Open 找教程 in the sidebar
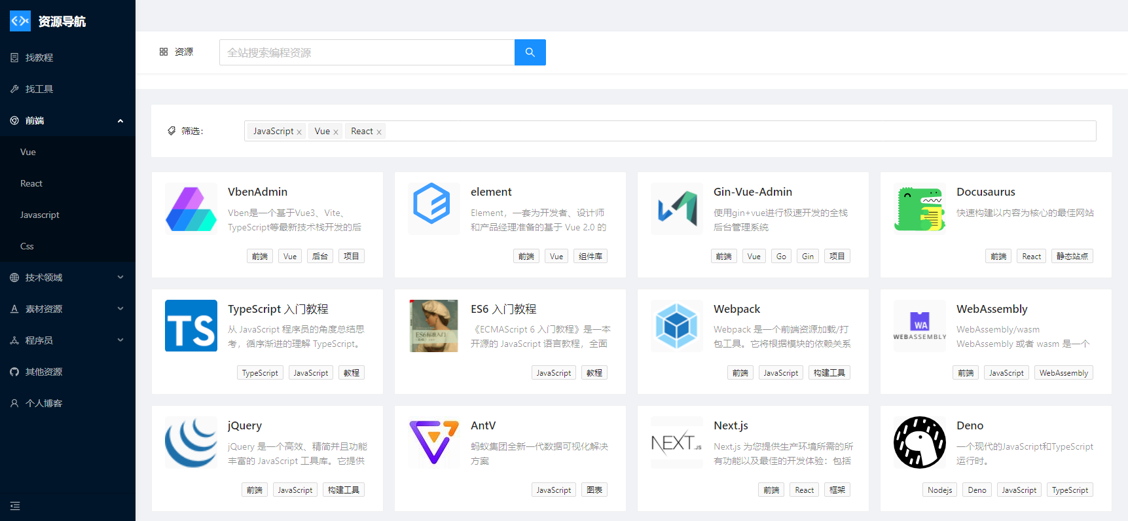This screenshot has height=521, width=1128. [x=67, y=58]
